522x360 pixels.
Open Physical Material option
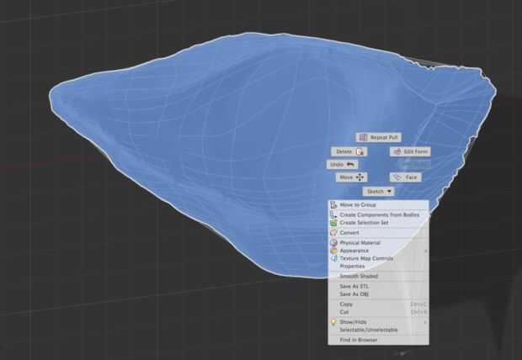[379, 242]
